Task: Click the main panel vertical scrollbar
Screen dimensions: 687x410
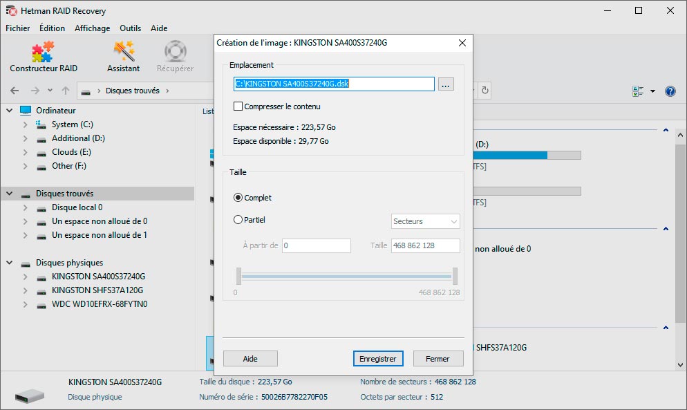Action: point(680,232)
